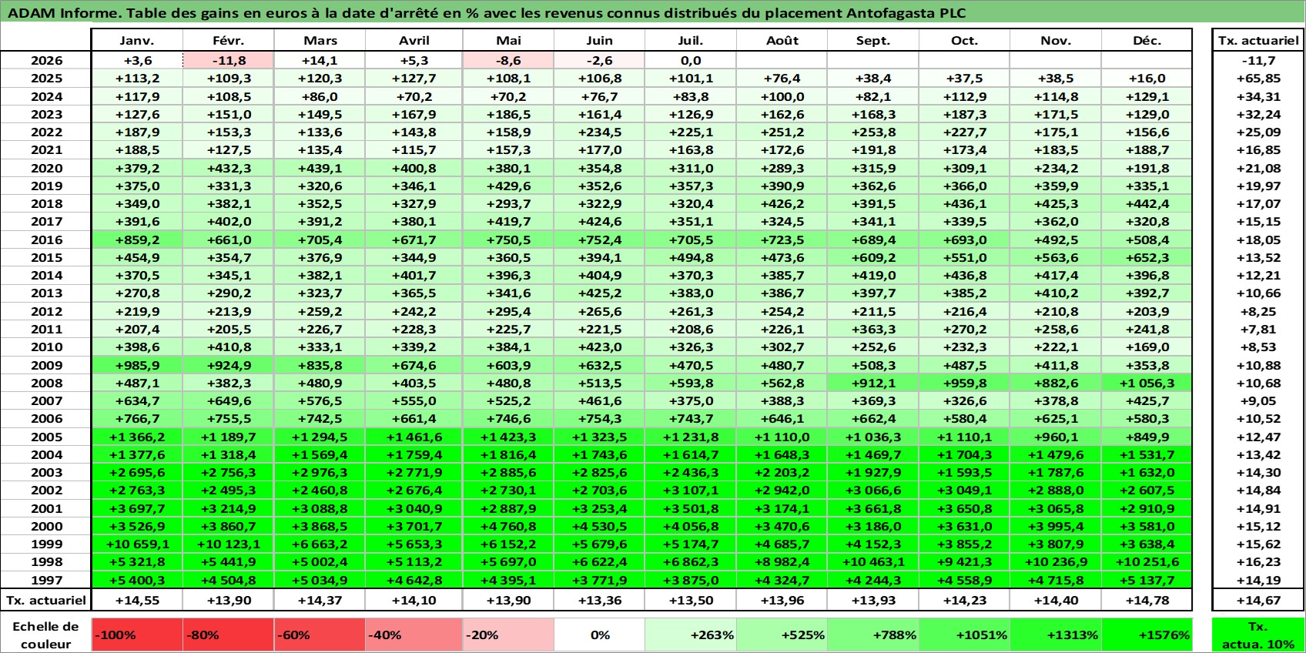Select the 'Déc.' column header
The height and width of the screenshot is (653, 1306).
(x=1147, y=41)
